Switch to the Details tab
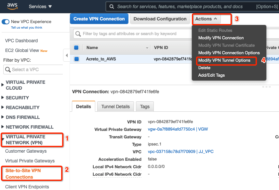The image size is (279, 190). 84,107
